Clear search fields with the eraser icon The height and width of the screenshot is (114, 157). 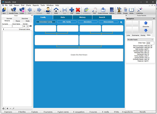coord(30,26)
